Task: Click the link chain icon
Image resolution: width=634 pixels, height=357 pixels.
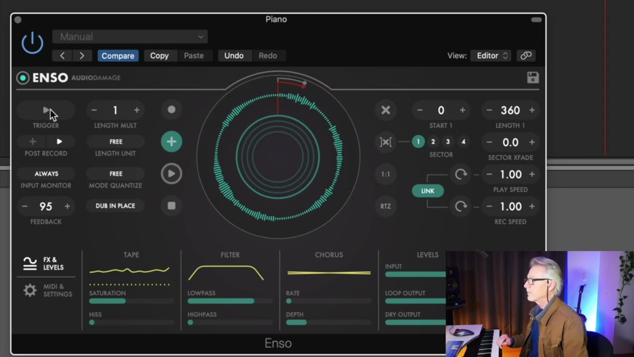Action: [x=526, y=56]
